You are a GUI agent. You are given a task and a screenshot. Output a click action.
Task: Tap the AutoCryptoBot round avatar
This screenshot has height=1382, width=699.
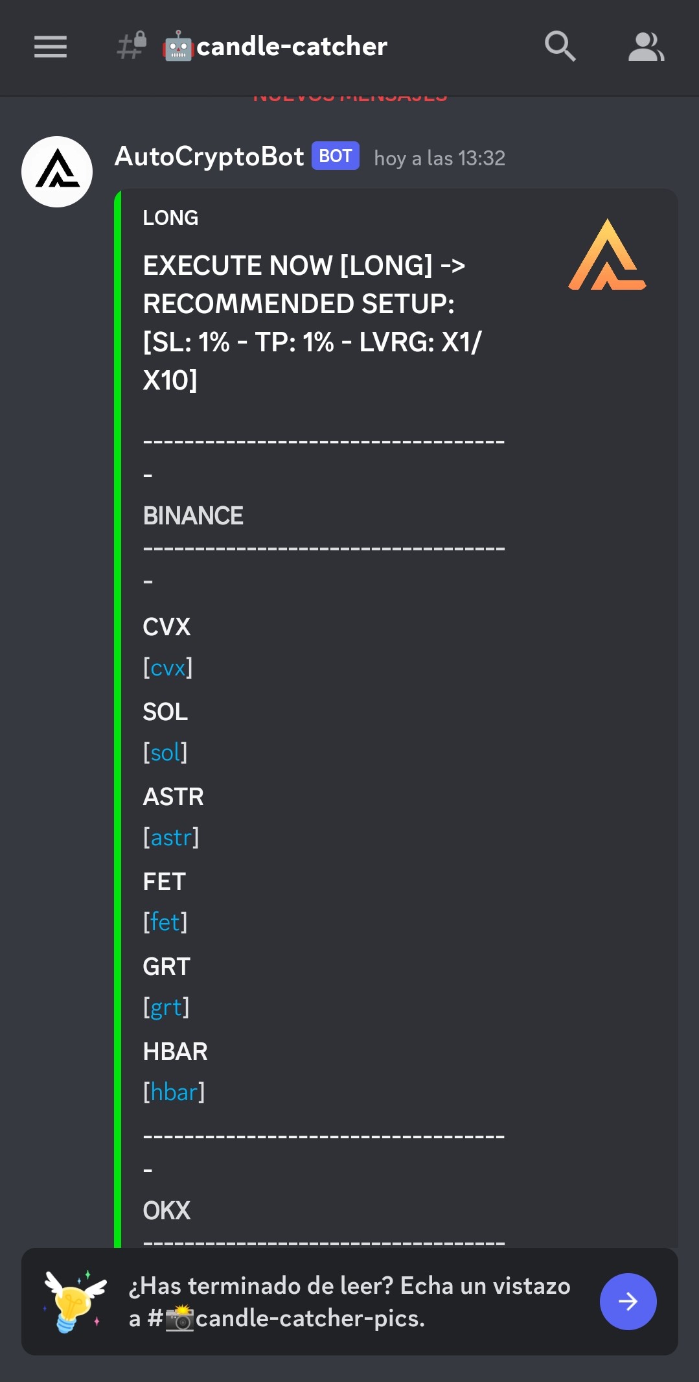(x=57, y=172)
